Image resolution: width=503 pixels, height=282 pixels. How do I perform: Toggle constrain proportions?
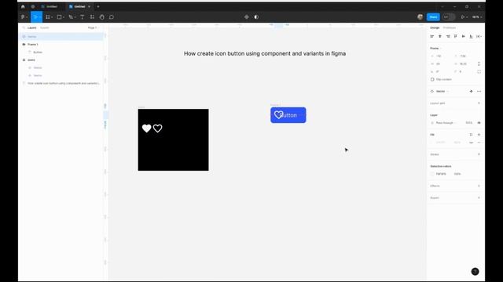[479, 64]
